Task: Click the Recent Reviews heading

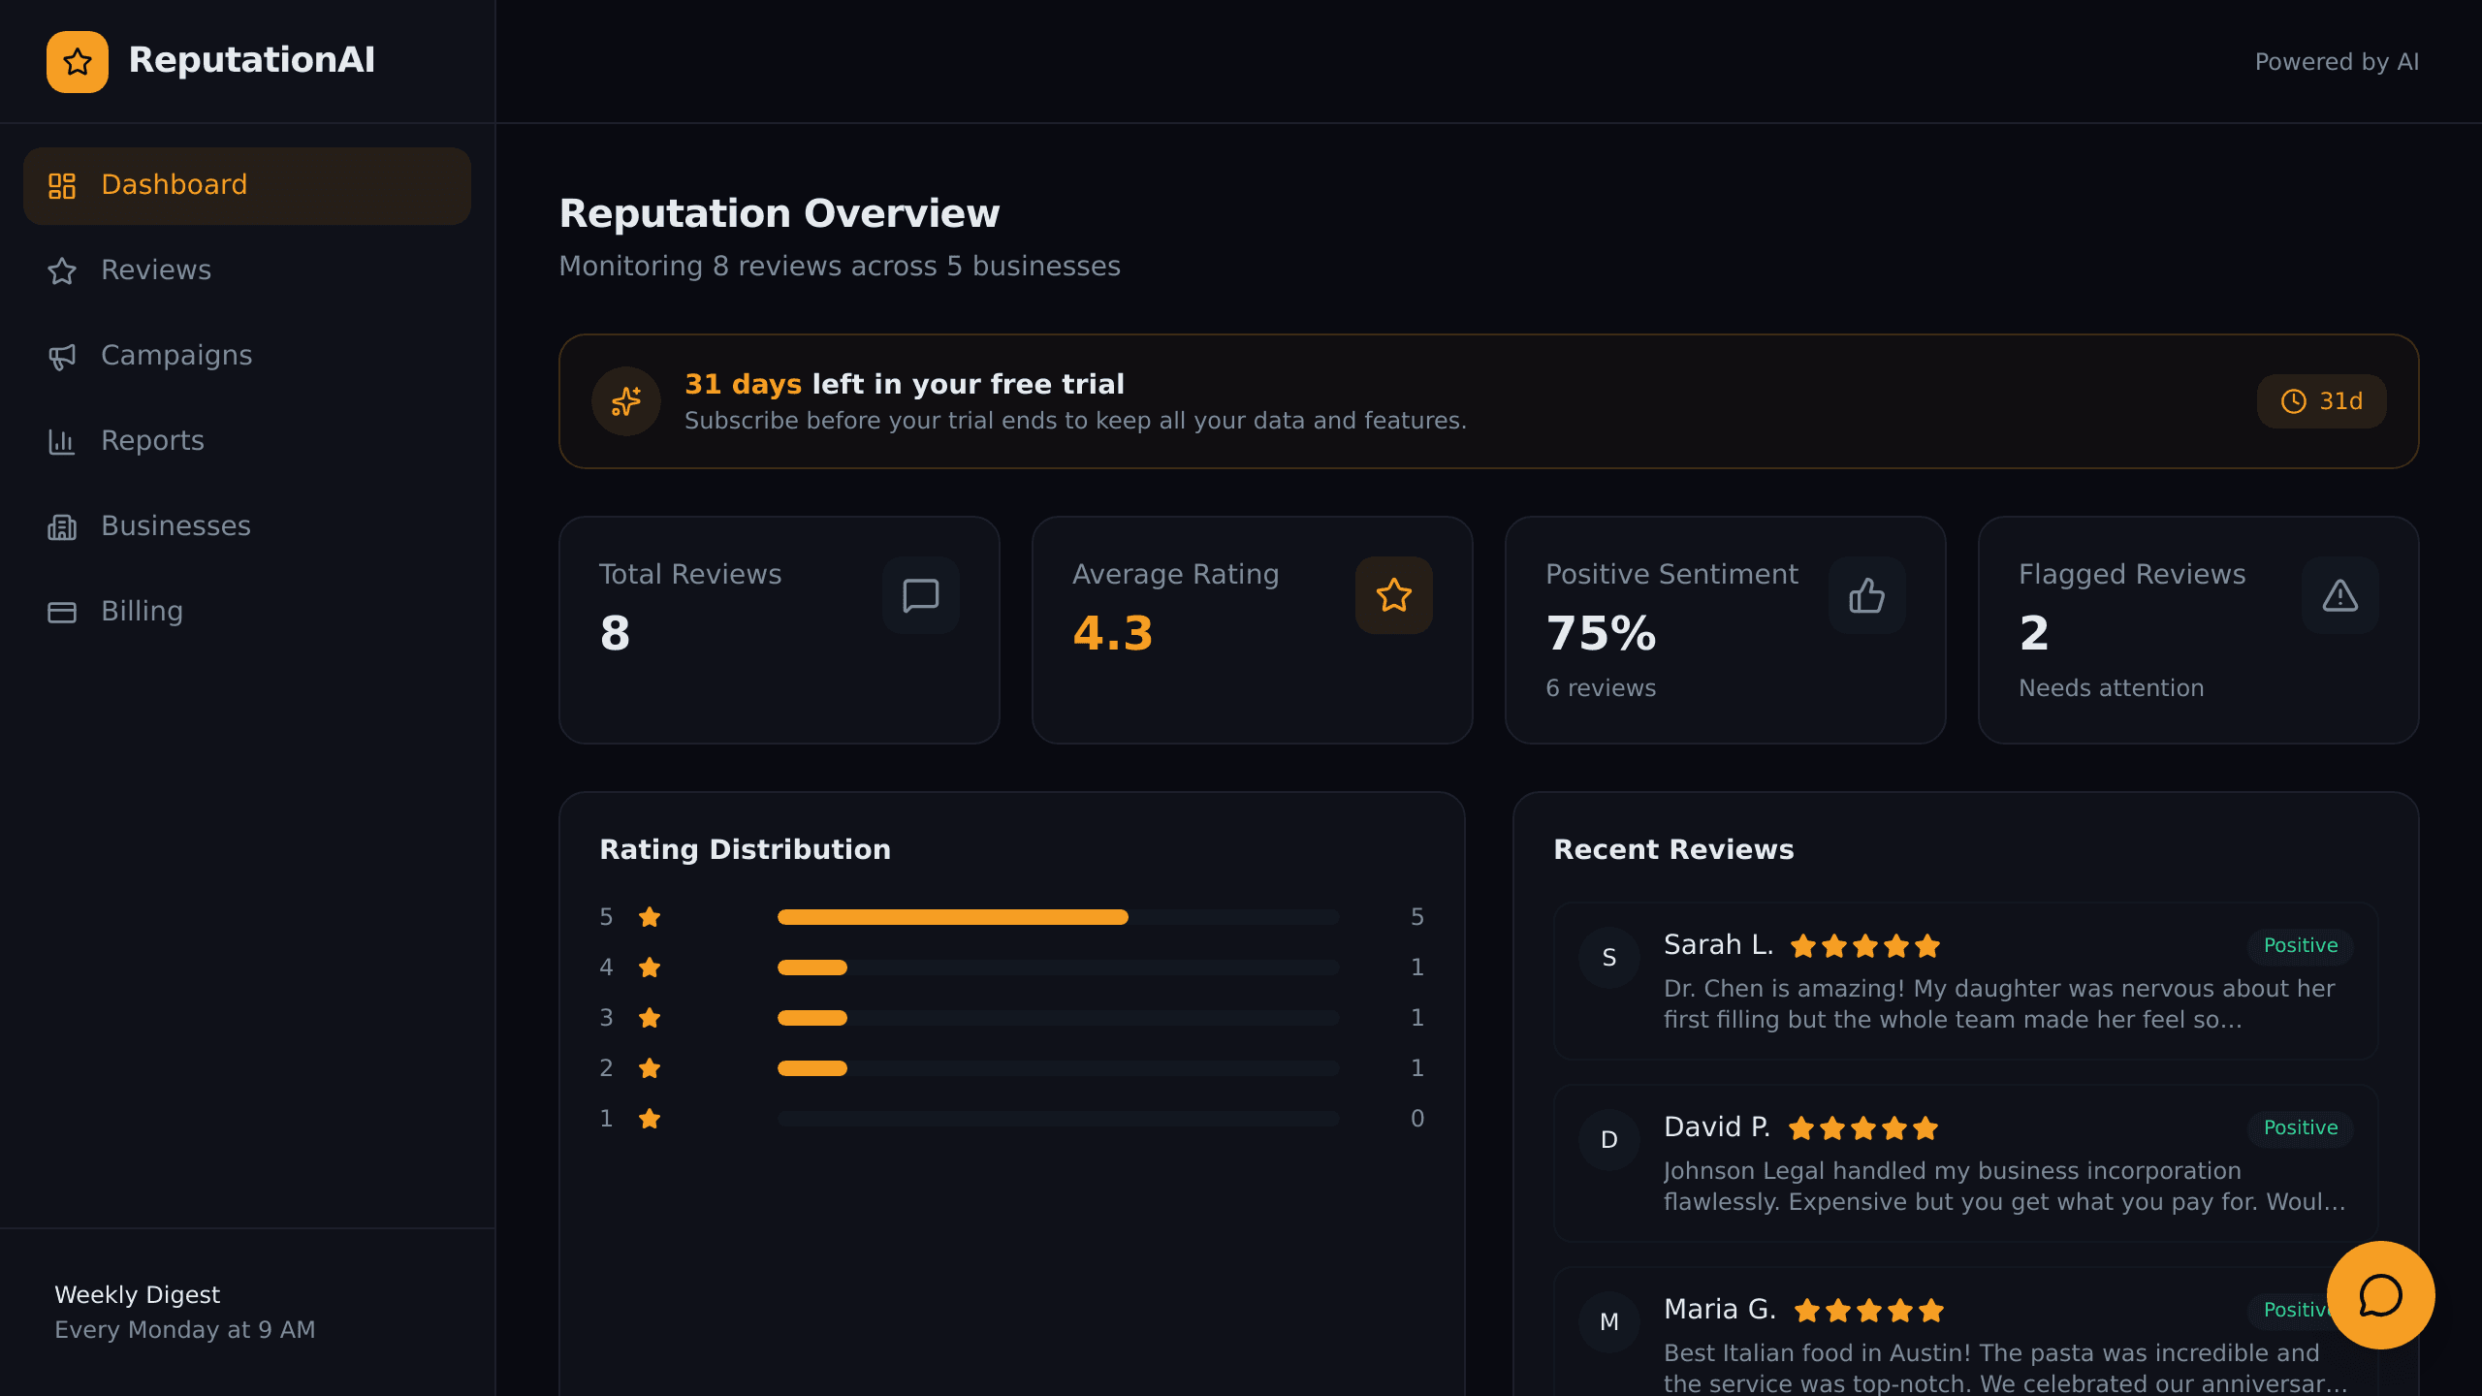Action: click(1673, 850)
